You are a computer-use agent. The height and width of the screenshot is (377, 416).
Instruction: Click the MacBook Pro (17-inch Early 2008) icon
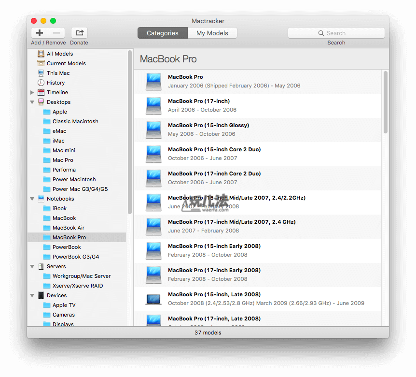pyautogui.click(x=153, y=275)
